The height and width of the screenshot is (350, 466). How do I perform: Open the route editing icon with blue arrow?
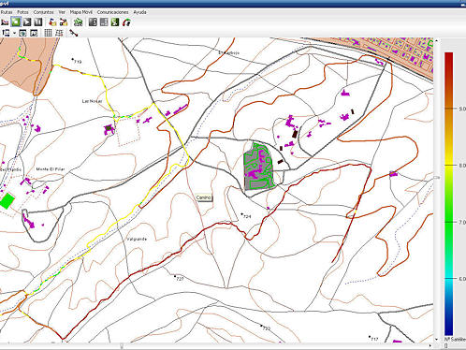coord(52,22)
